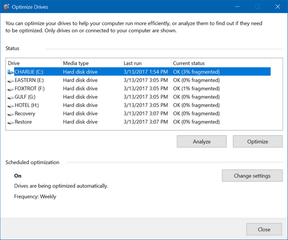The width and height of the screenshot is (288, 240).
Task: Select the HOTEL (H:) last run entry
Action: coord(145,105)
